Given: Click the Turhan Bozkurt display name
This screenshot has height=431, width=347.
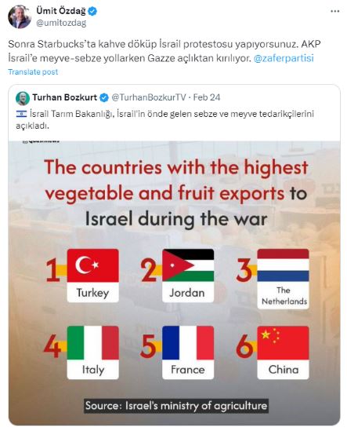Looking at the screenshot, I should coord(65,97).
